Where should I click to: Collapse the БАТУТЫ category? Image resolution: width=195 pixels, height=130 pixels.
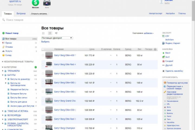tap(3, 75)
